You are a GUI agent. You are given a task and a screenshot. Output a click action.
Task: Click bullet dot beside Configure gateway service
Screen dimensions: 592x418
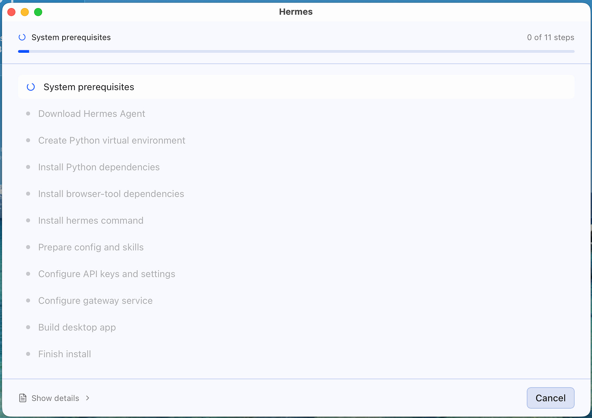28,300
